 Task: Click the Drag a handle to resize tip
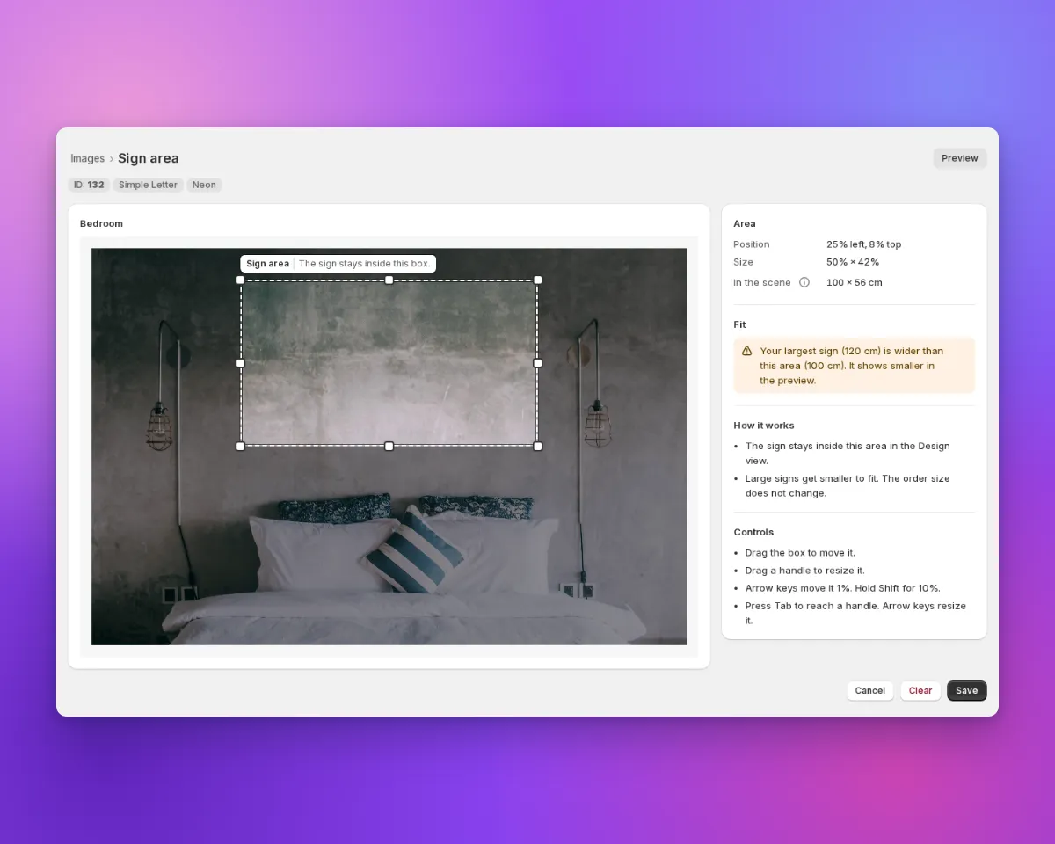[805, 571]
